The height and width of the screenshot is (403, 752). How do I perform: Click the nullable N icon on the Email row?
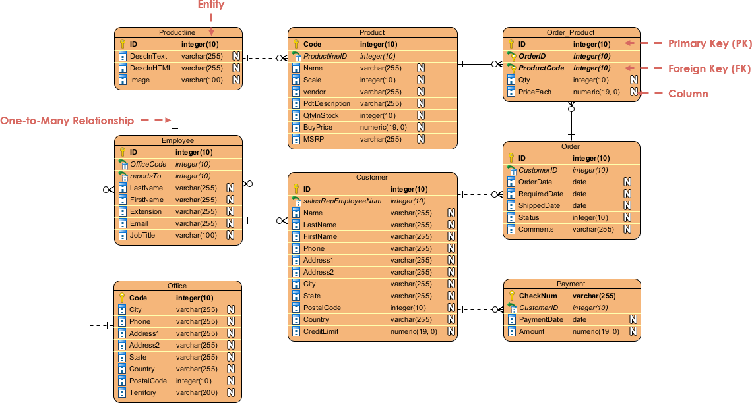[x=230, y=223]
